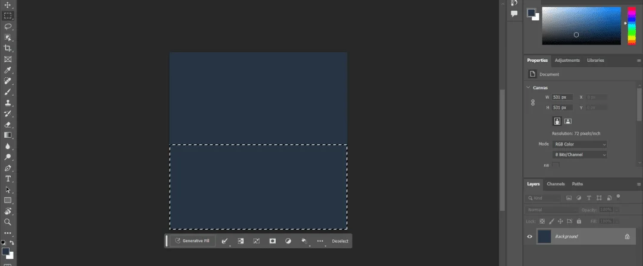Create adjustment layer from contextual bar
This screenshot has width=643, height=266.
[x=288, y=241]
